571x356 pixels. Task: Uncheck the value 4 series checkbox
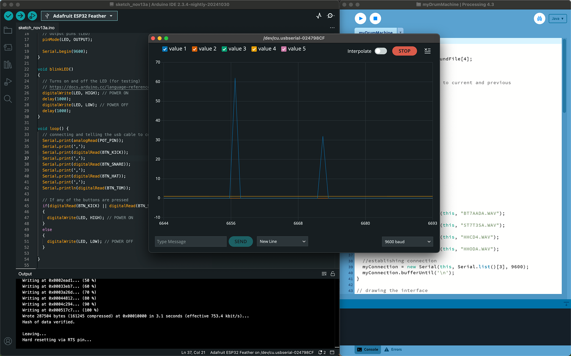coord(254,49)
